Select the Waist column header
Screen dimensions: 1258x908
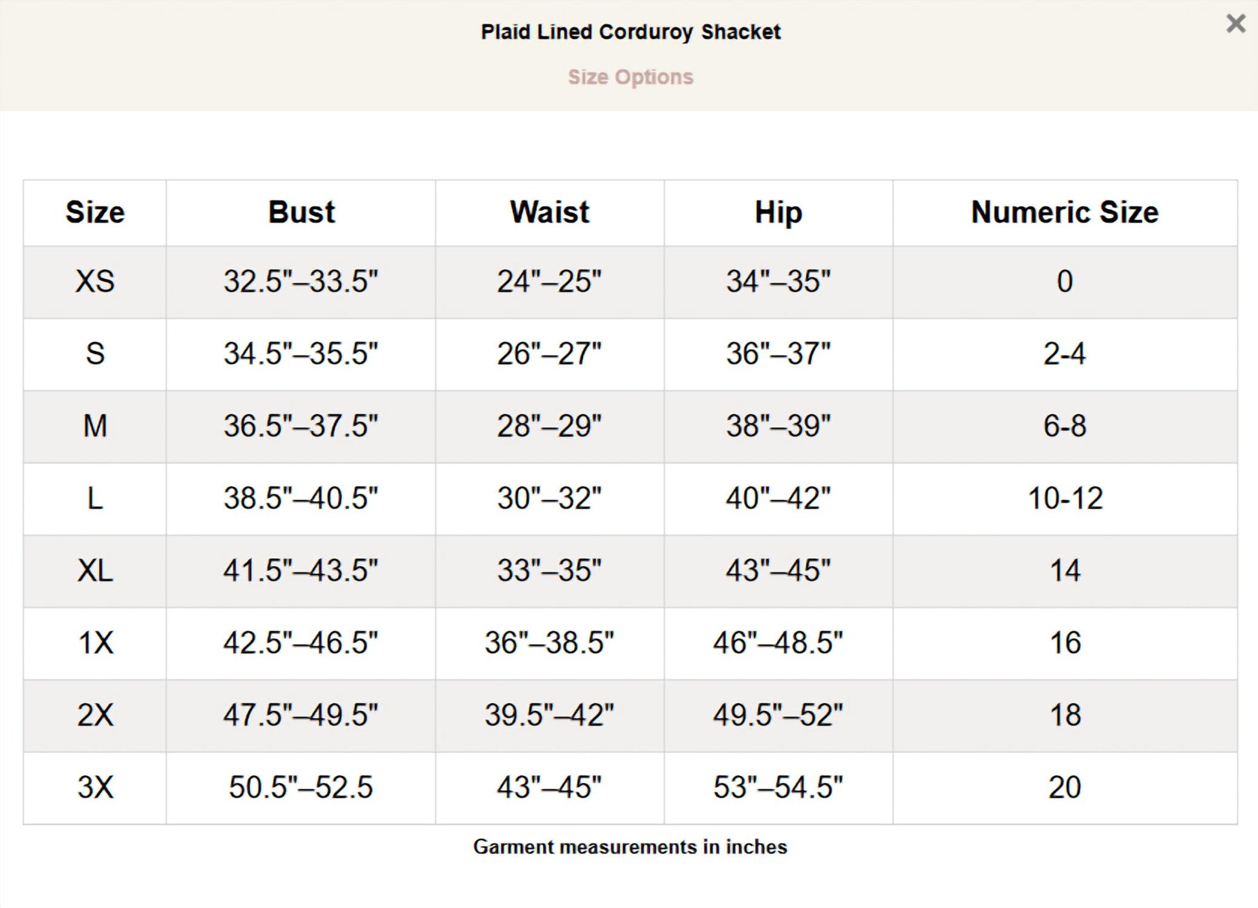coord(549,212)
